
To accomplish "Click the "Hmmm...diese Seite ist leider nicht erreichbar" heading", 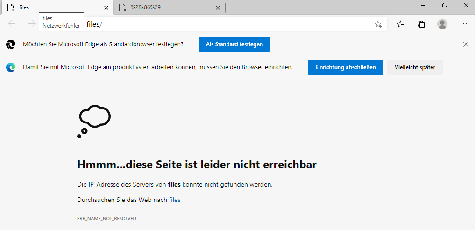I will tap(197, 165).
